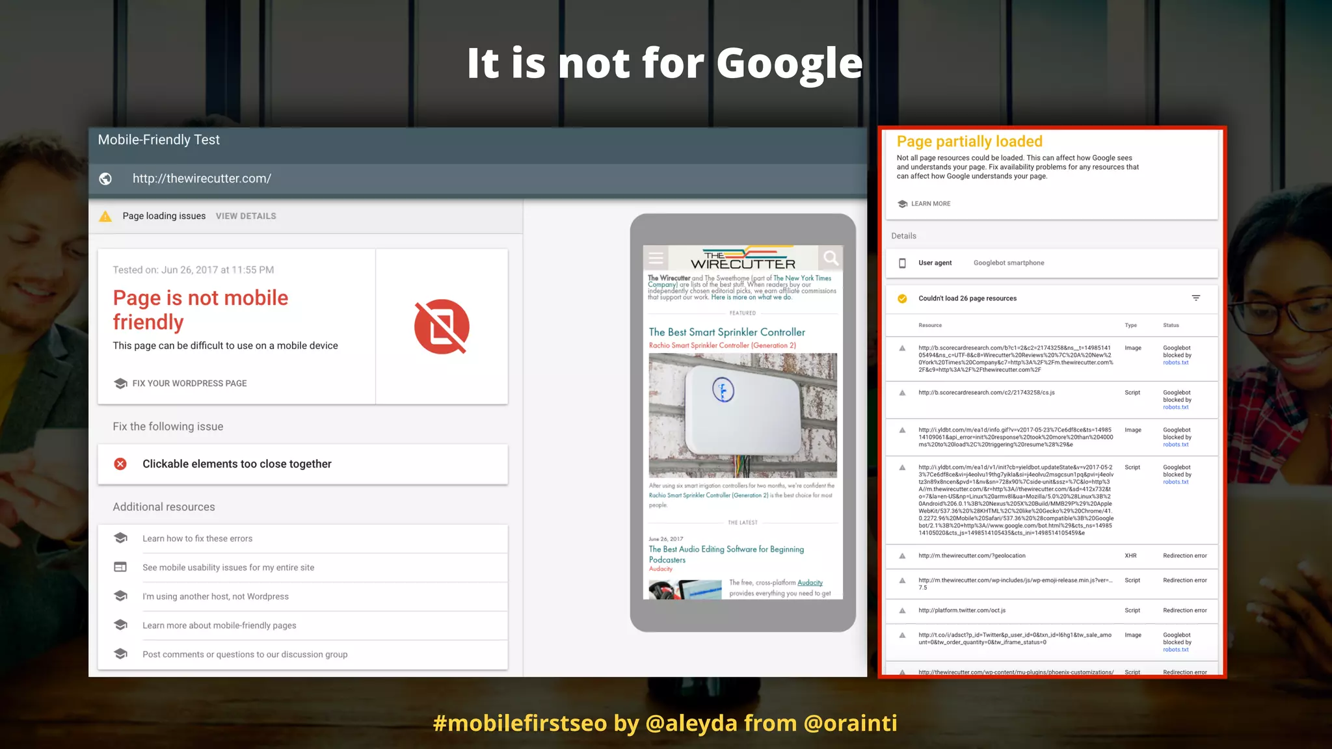Click the graduation cap icon beside LEARN MORE

point(902,204)
